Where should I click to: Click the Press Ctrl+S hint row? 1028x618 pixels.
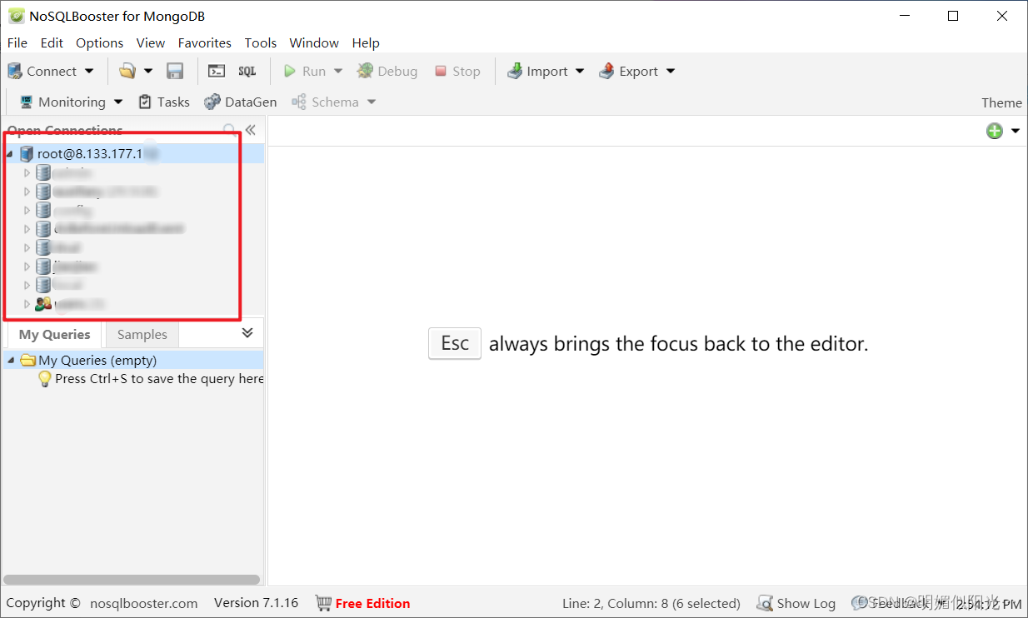151,378
